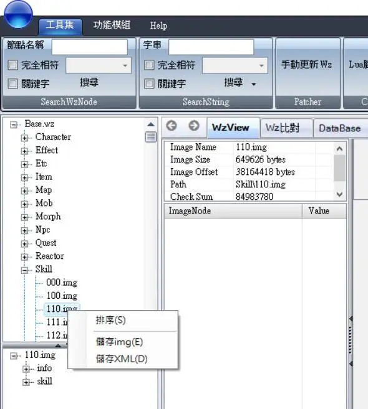This screenshot has height=409, width=368.
Task: Click the info panel scroll-down arrow
Action: [x=339, y=194]
